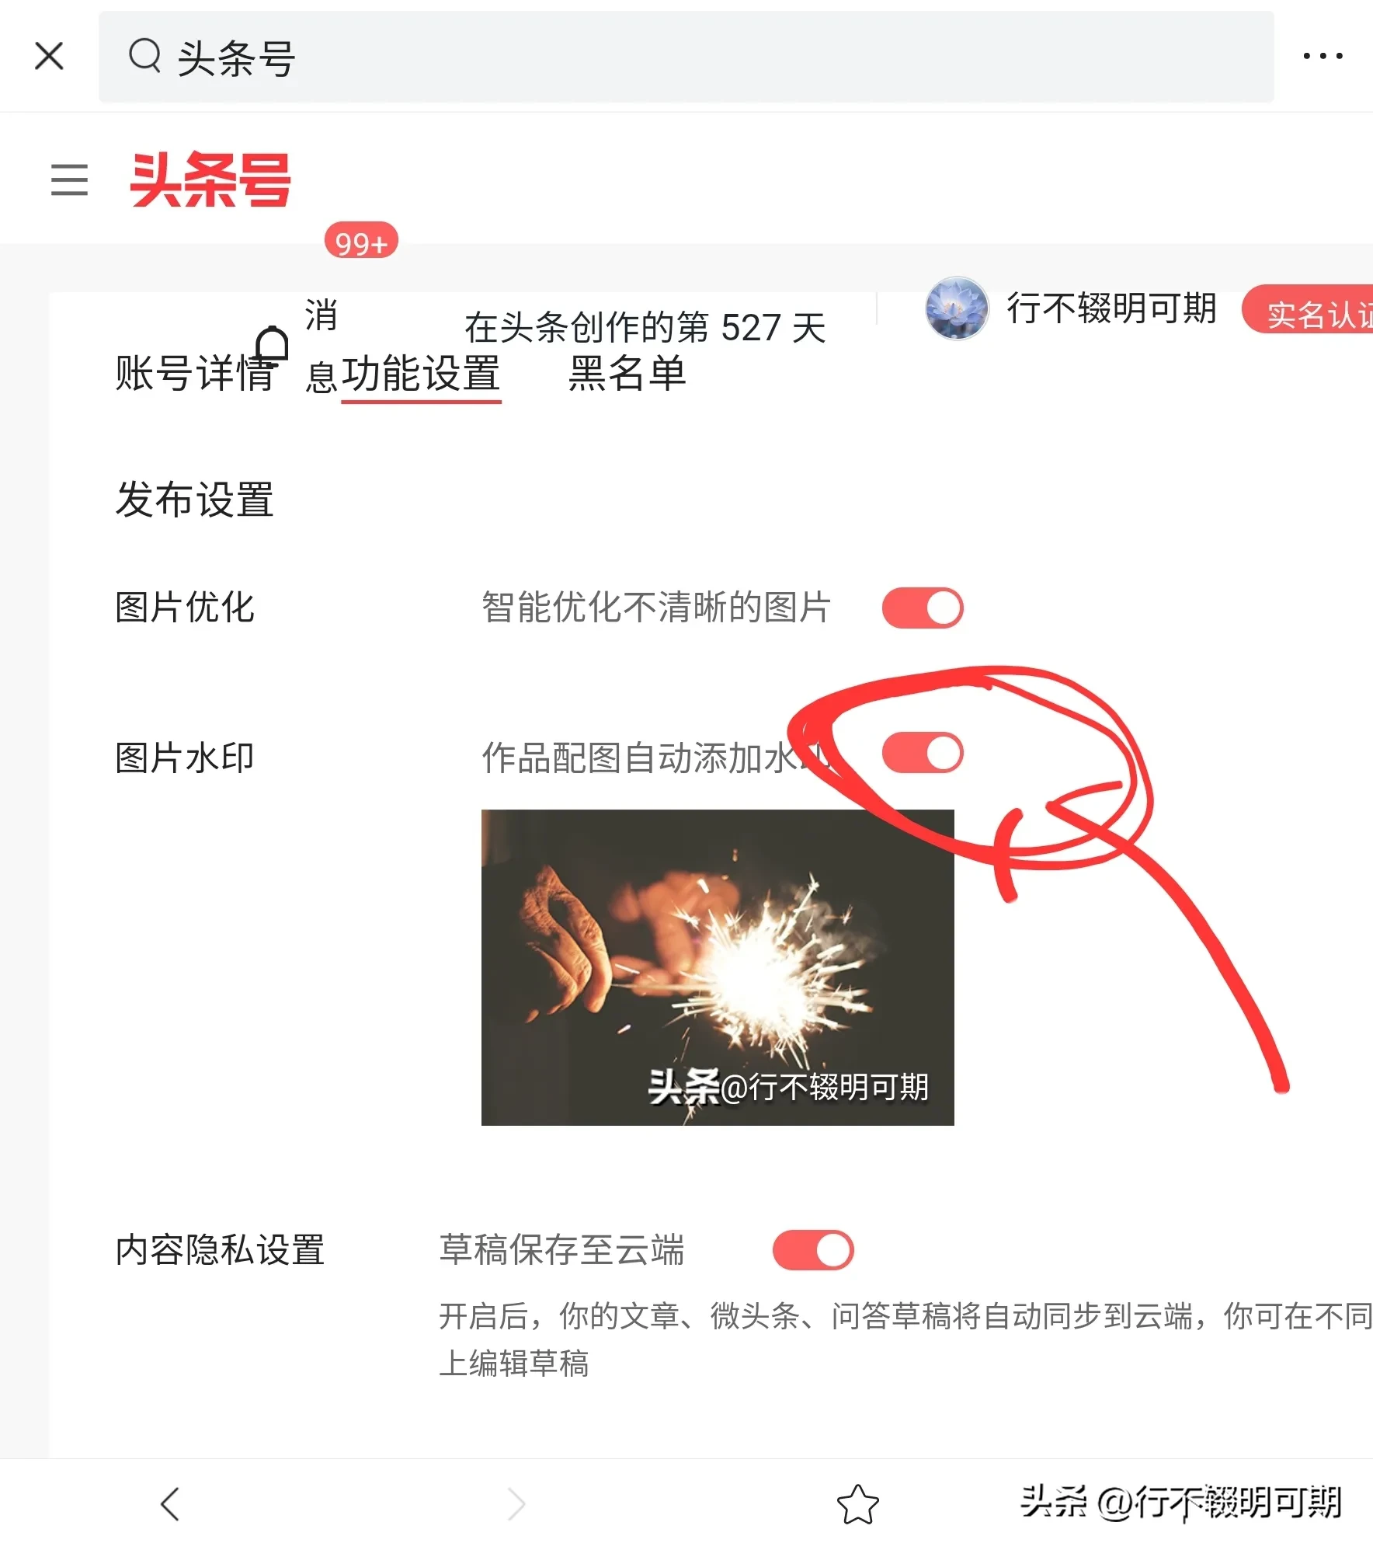Tap the search magnifier icon
The image size is (1373, 1550).
tap(144, 57)
